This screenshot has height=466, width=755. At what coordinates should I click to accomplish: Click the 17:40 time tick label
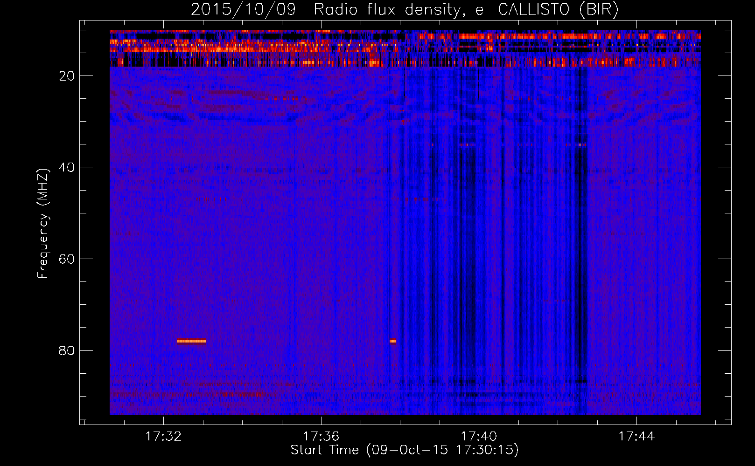pos(479,437)
